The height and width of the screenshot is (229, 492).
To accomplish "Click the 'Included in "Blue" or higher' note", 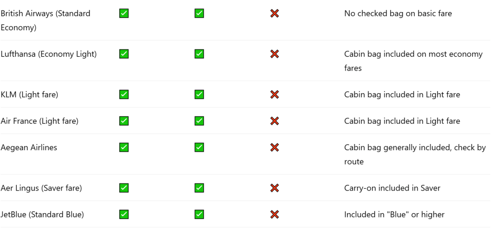I will 394,215.
